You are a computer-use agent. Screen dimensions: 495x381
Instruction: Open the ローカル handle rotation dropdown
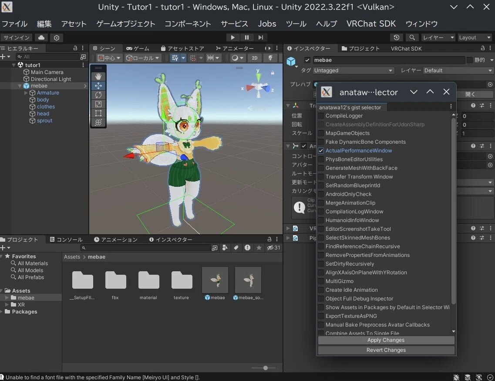143,58
